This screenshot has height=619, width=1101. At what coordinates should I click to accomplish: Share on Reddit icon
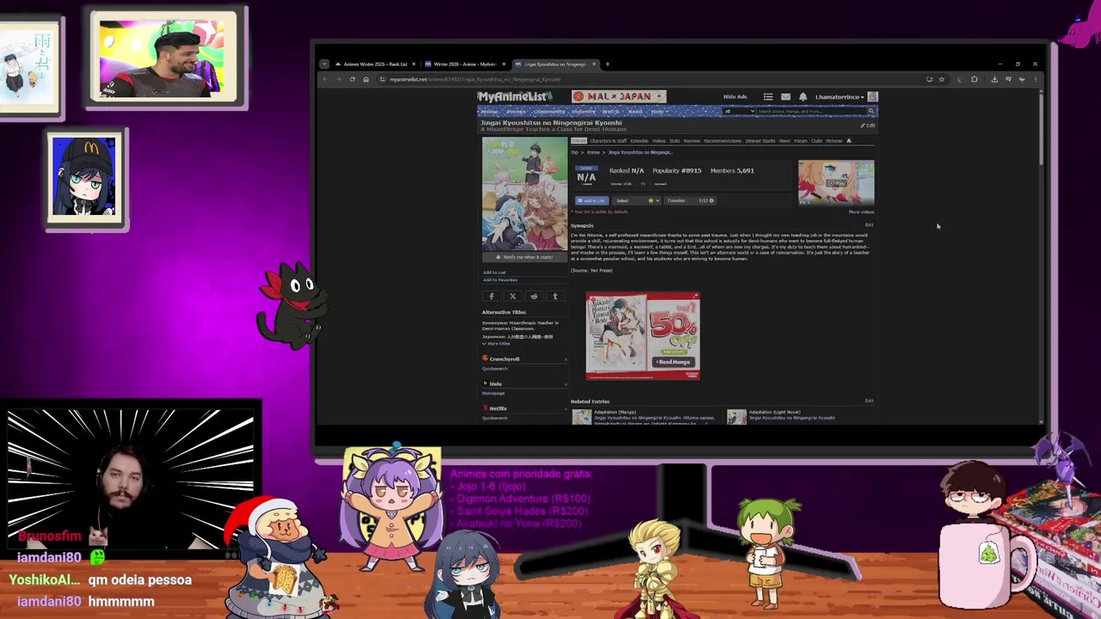click(x=533, y=297)
